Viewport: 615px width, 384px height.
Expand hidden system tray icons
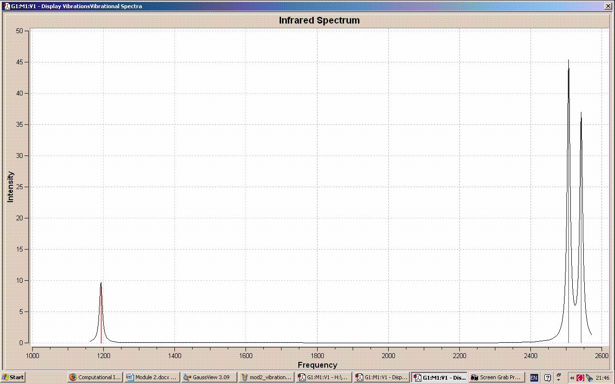[572, 377]
